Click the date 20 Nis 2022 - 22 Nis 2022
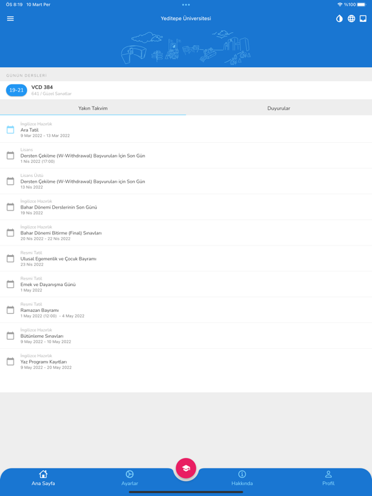Screen dimensions: 372x496 point(46,239)
